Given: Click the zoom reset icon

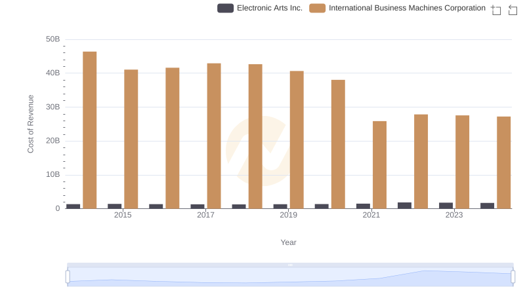Looking at the screenshot, I should [x=513, y=10].
